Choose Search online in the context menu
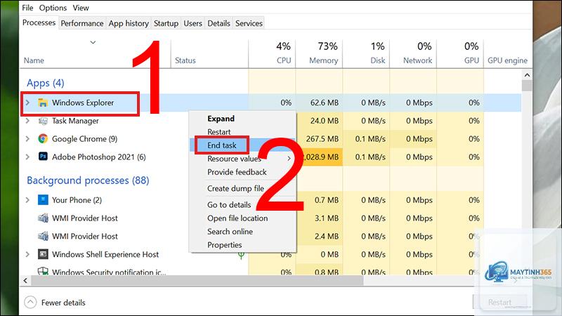The image size is (562, 316). pos(230,232)
